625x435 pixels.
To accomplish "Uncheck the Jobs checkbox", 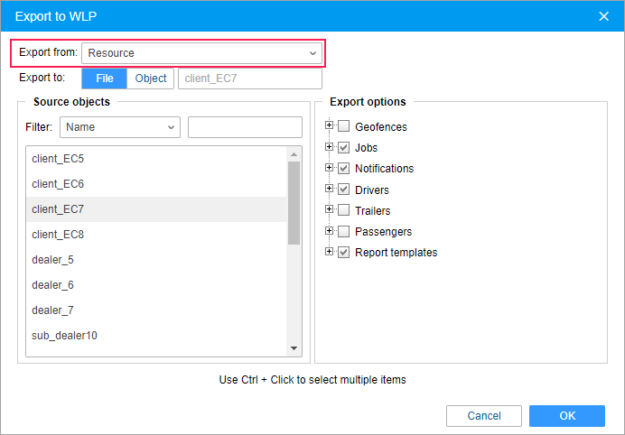I will 343,147.
